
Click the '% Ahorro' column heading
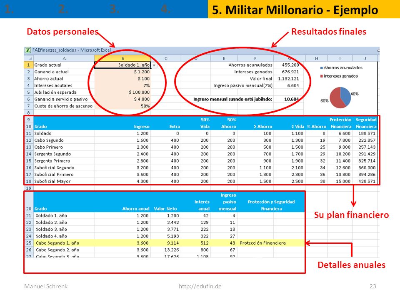click(x=316, y=127)
